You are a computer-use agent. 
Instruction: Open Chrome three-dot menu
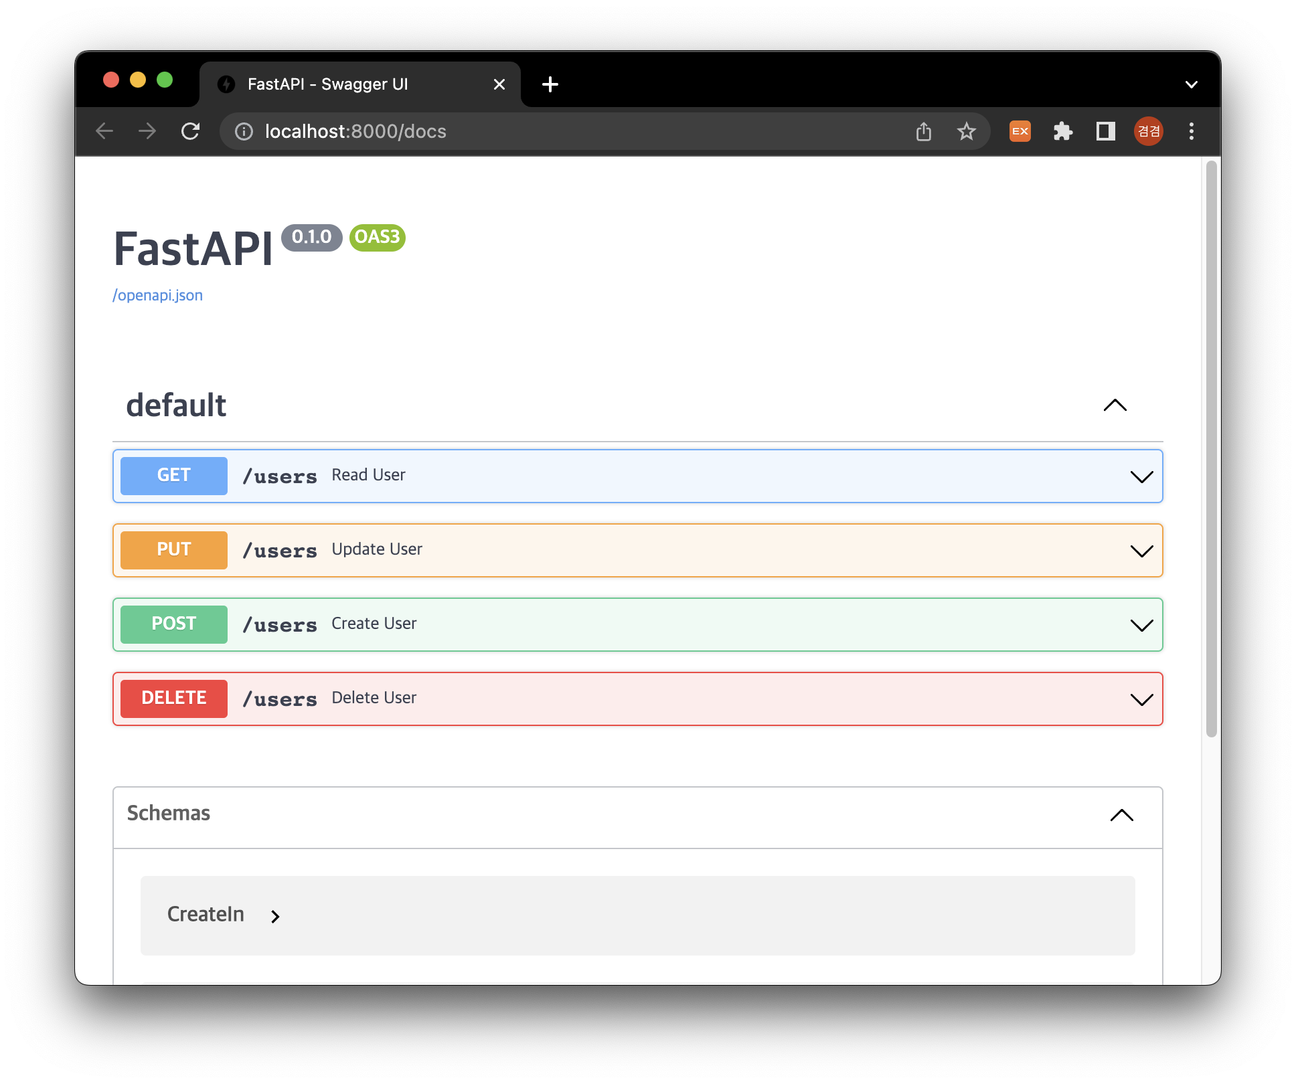click(x=1191, y=131)
